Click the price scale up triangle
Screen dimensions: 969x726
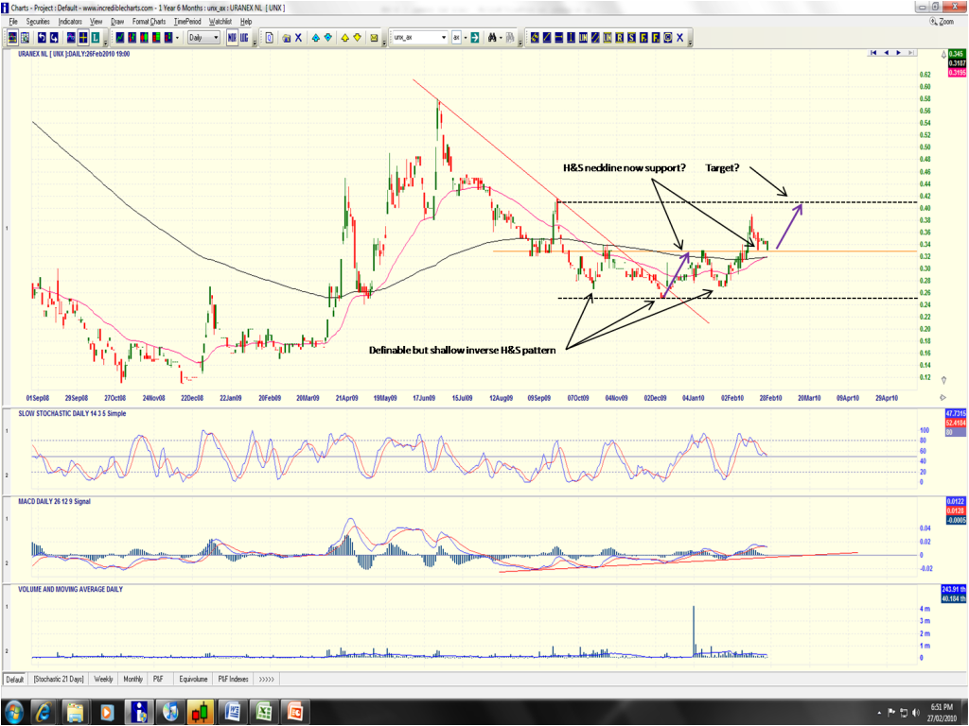point(943,54)
